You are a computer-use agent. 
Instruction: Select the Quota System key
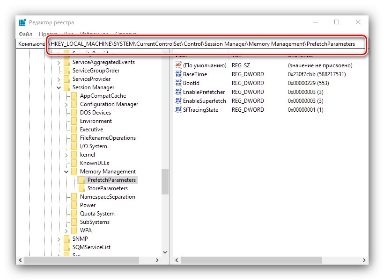coord(97,214)
